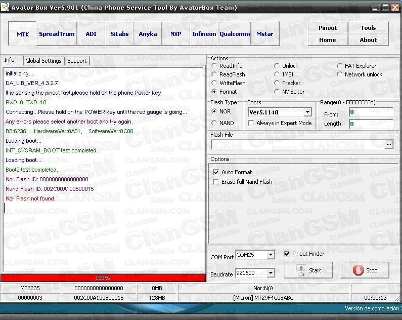
Task: Open the SiLabs platform tab
Action: click(119, 34)
